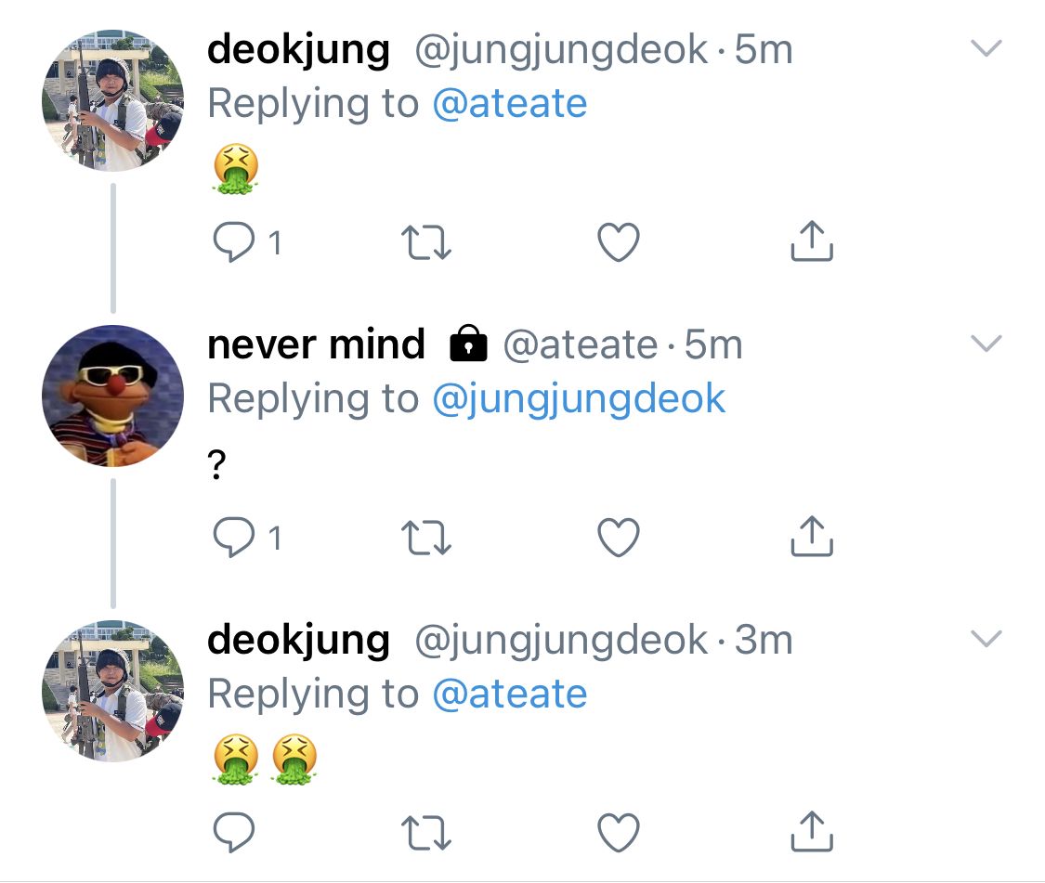Like never mind's question mark tweet
Image resolution: width=1045 pixels, height=883 pixels.
pos(619,537)
